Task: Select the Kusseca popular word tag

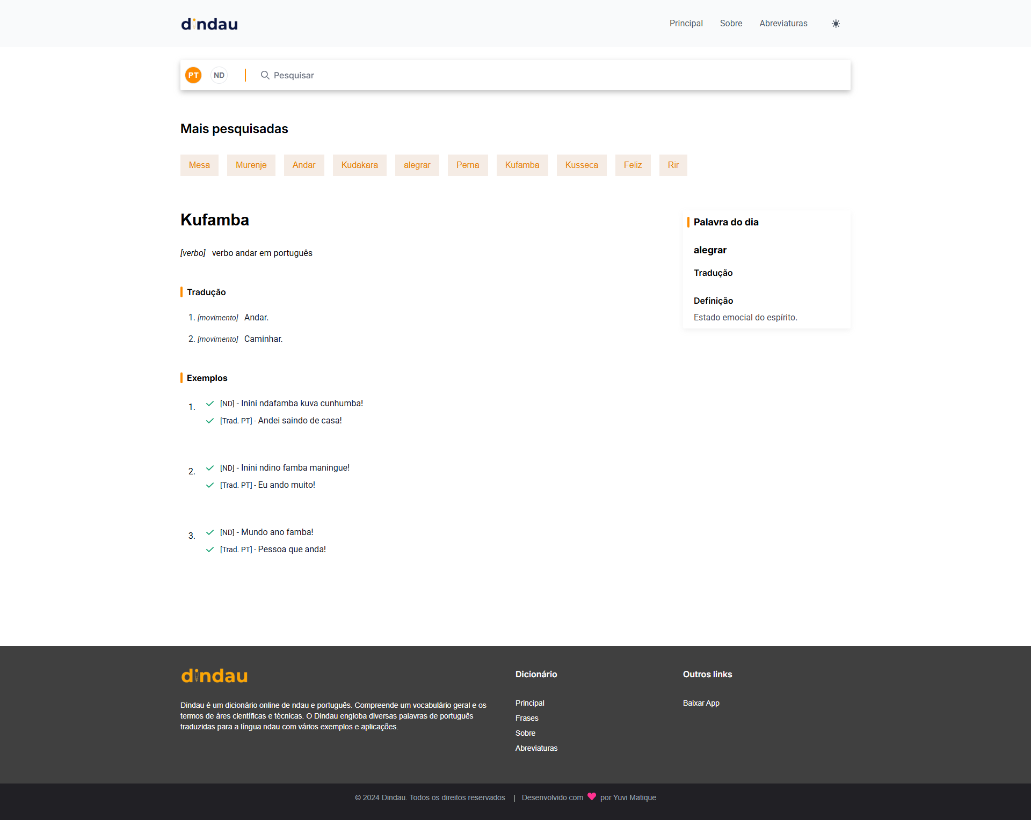Action: [581, 165]
